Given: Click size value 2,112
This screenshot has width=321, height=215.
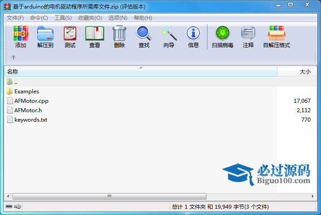Looking at the screenshot, I should pos(303,110).
